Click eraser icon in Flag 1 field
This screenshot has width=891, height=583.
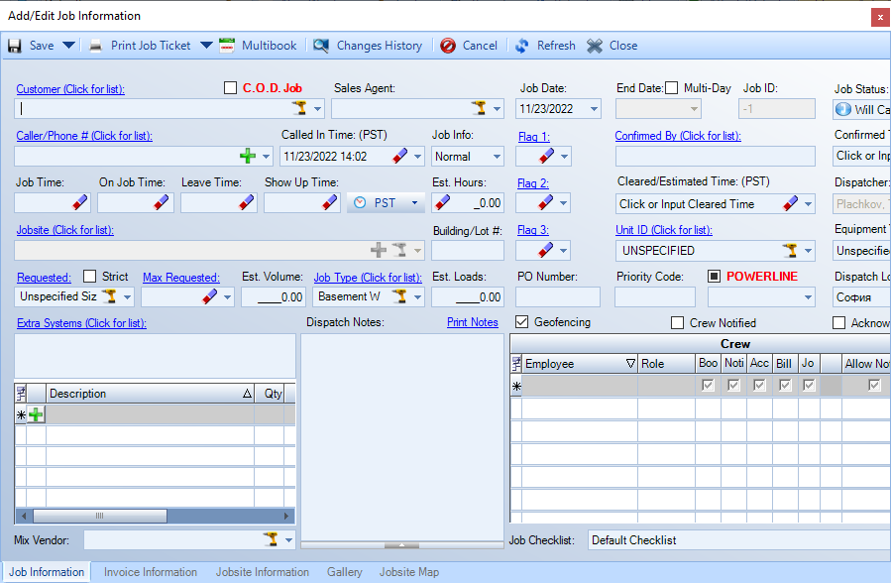tap(546, 156)
